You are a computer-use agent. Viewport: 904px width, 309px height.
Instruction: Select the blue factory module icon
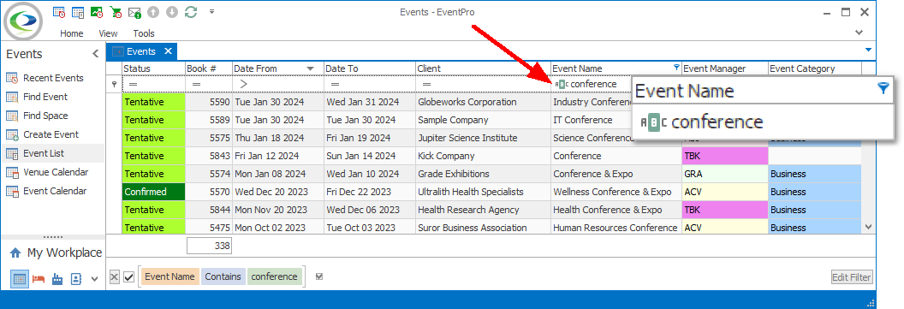click(x=57, y=279)
